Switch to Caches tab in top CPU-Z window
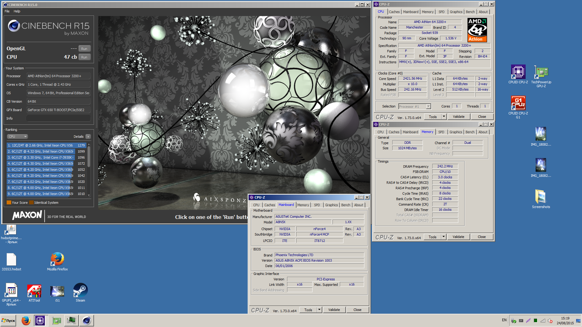This screenshot has height=327, width=582. 394,12
